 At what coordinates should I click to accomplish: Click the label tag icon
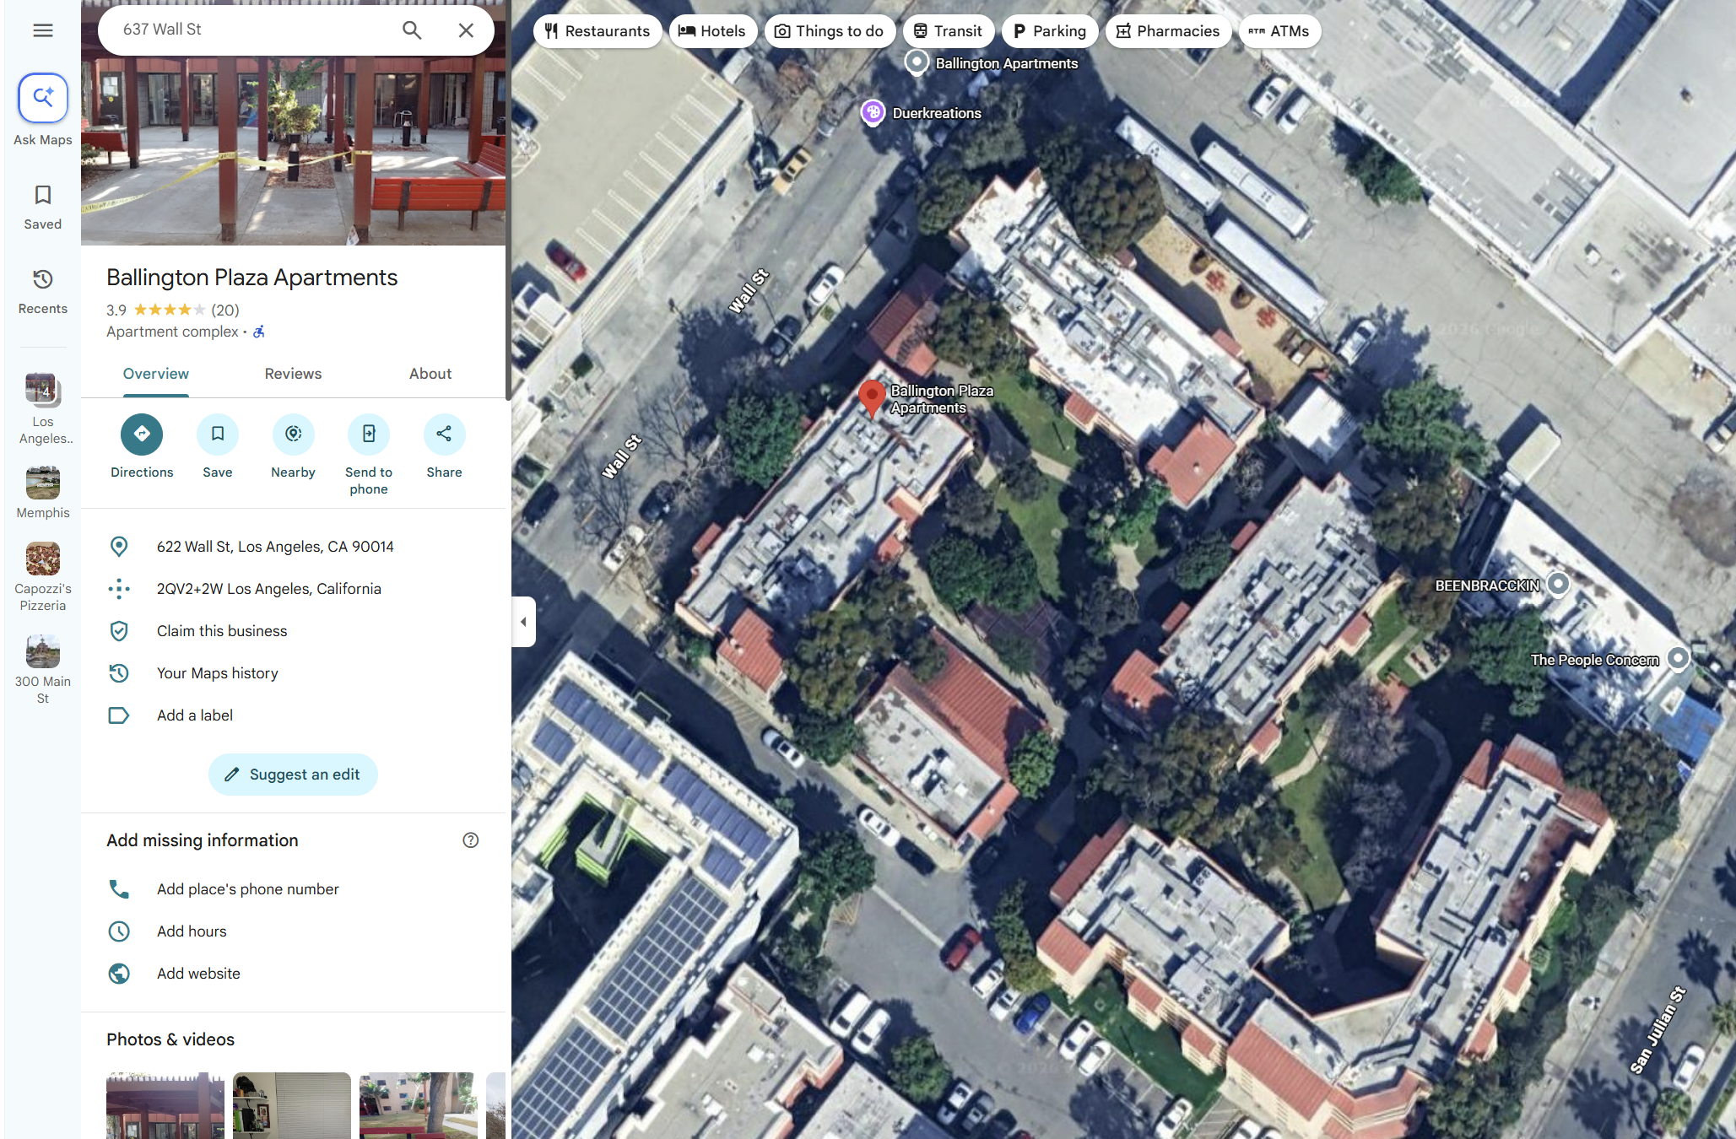(119, 715)
